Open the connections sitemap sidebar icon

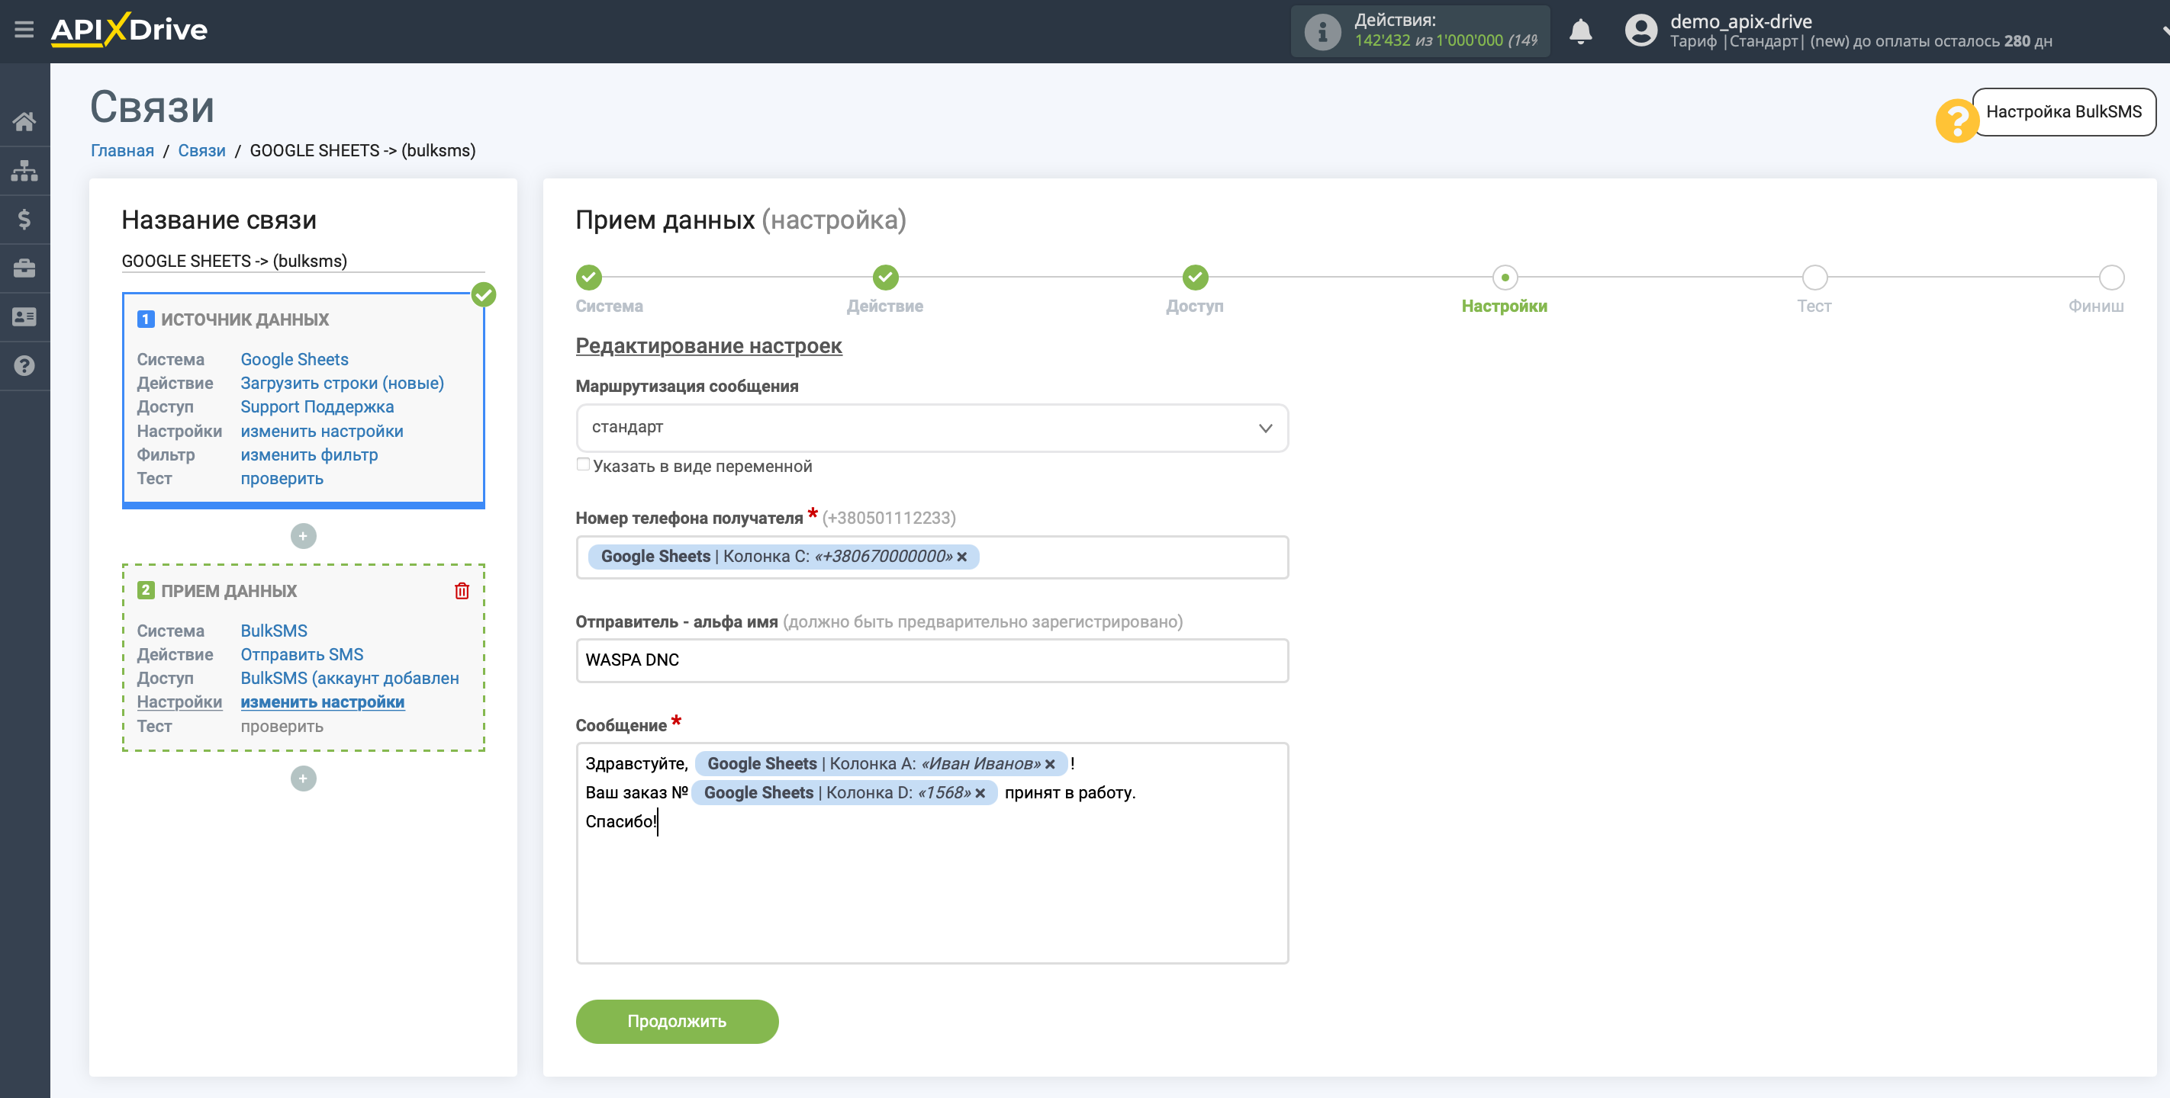24,171
